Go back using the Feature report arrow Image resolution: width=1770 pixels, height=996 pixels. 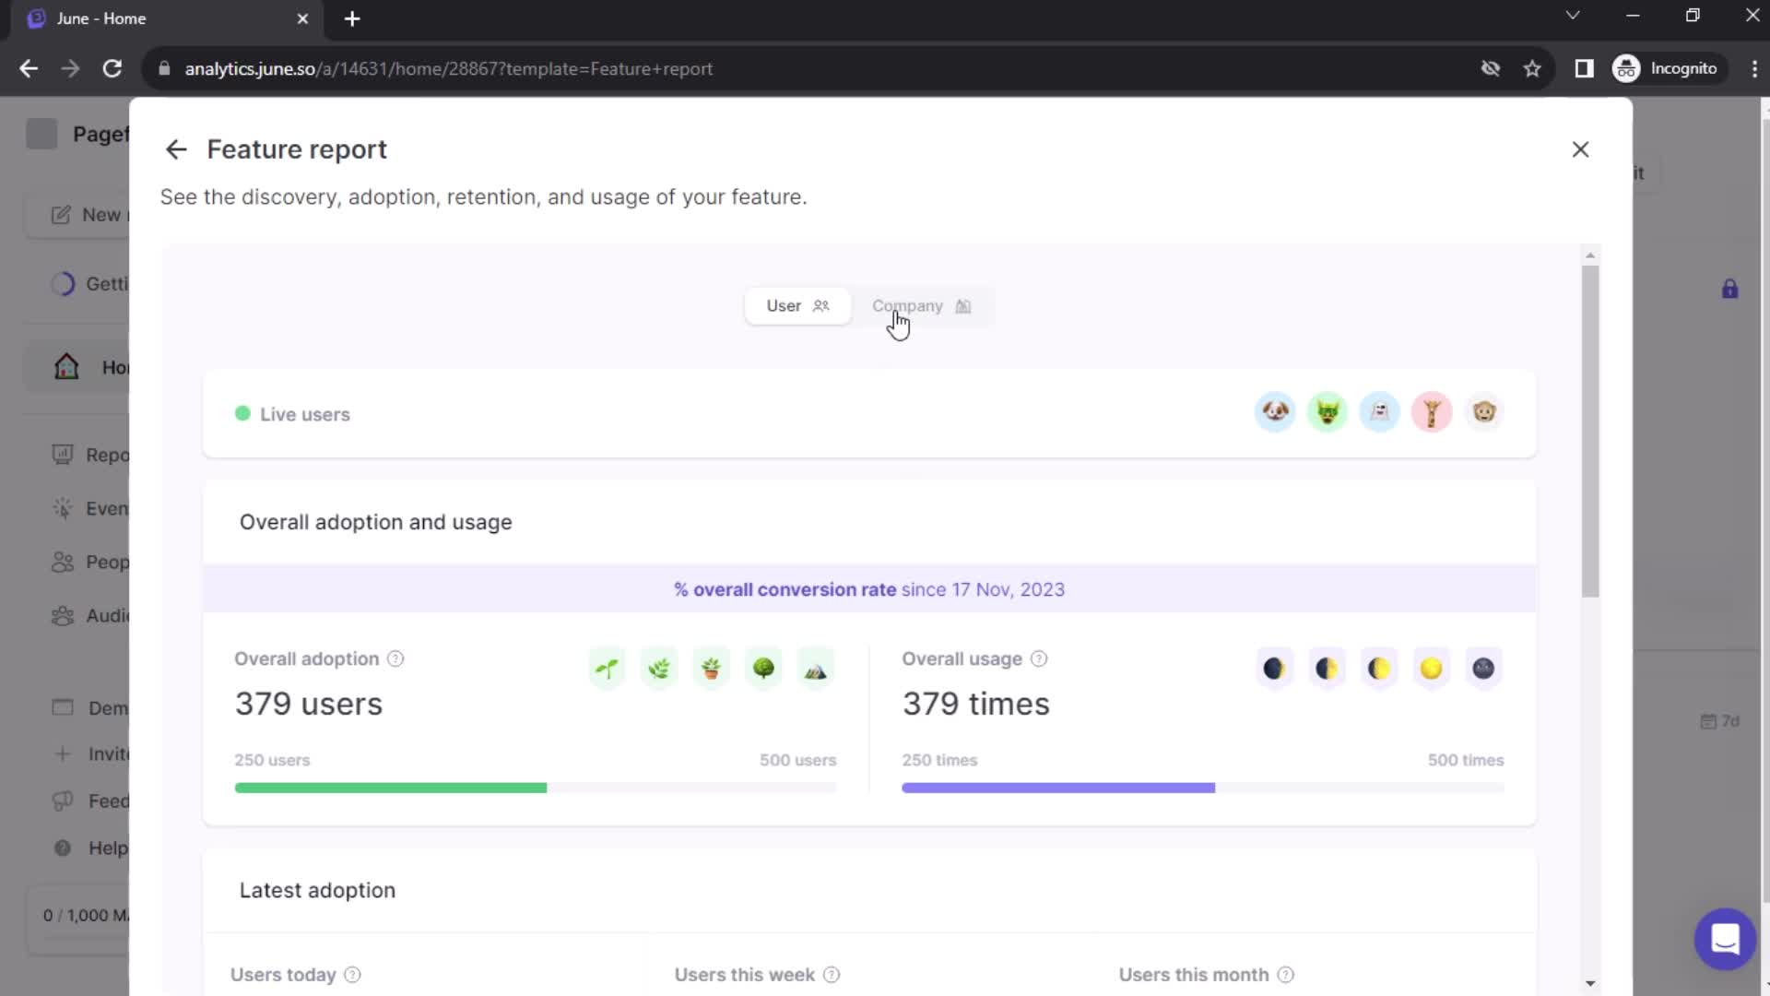click(176, 149)
